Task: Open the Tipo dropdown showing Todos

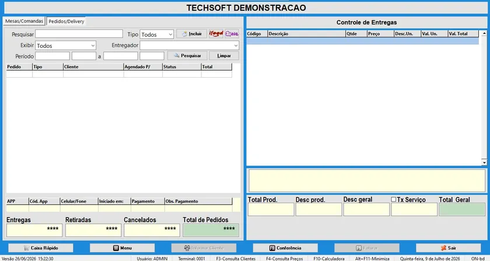Action: click(156, 34)
